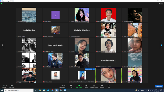Open the notification center icon
This screenshot has height=92, width=164.
click(x=161, y=90)
